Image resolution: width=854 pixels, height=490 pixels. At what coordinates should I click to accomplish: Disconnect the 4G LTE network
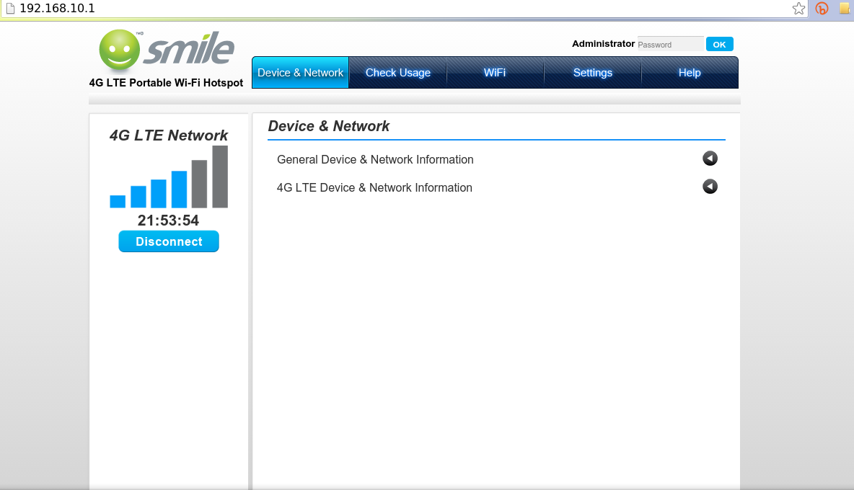click(169, 241)
